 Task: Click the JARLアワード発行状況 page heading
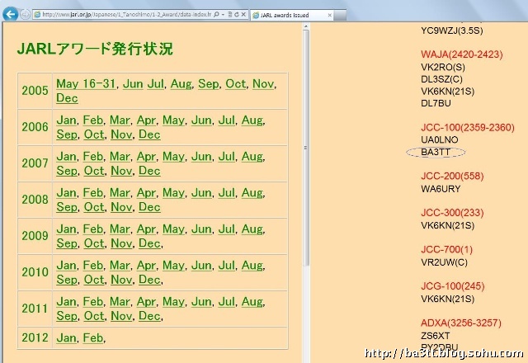tap(95, 49)
